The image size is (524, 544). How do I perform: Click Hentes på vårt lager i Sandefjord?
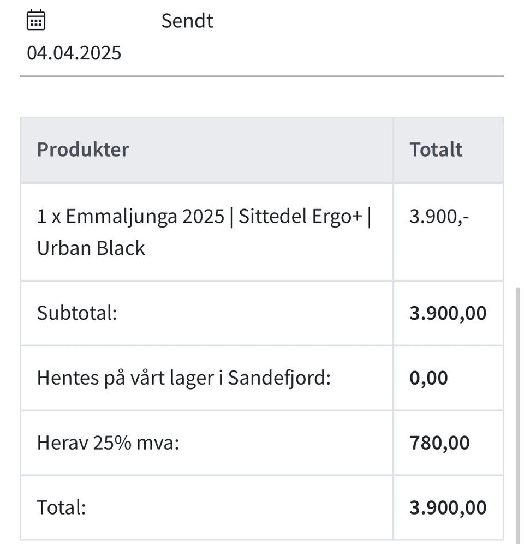point(183,378)
